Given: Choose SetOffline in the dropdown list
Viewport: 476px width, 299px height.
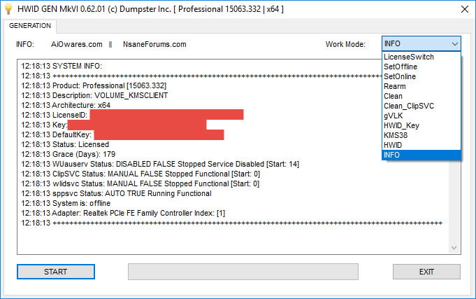Looking at the screenshot, I should click(421, 67).
